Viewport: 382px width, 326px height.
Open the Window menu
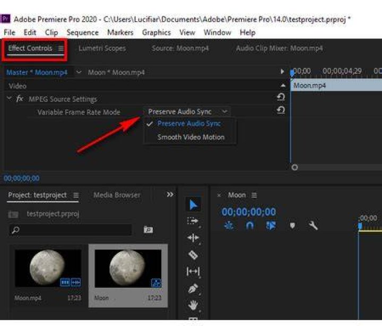point(218,32)
